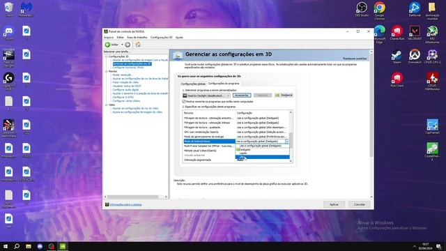This screenshot has width=446, height=251.
Task: Select 'Otimização segmentada' row
Action: pos(236,160)
